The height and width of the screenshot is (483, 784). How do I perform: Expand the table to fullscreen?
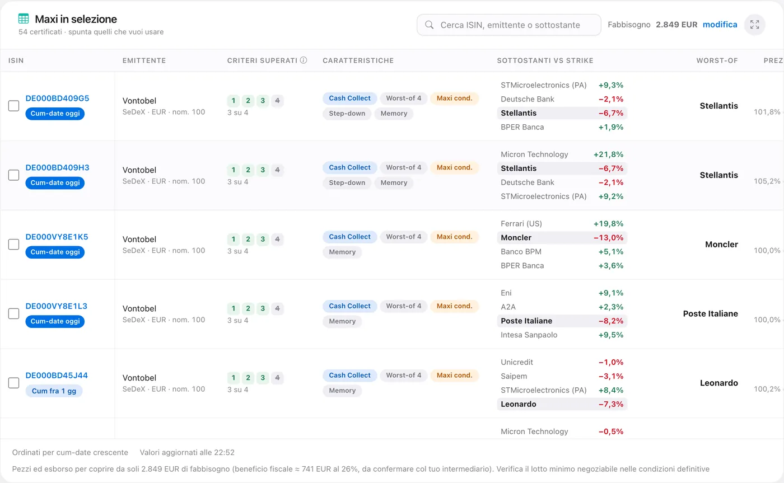coord(754,25)
